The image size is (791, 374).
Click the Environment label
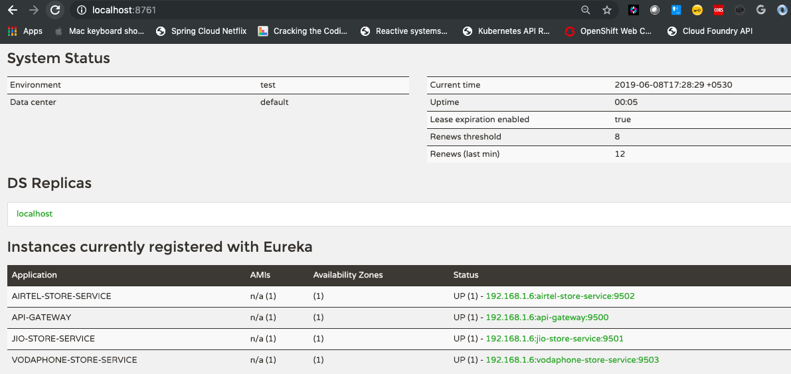click(x=35, y=85)
